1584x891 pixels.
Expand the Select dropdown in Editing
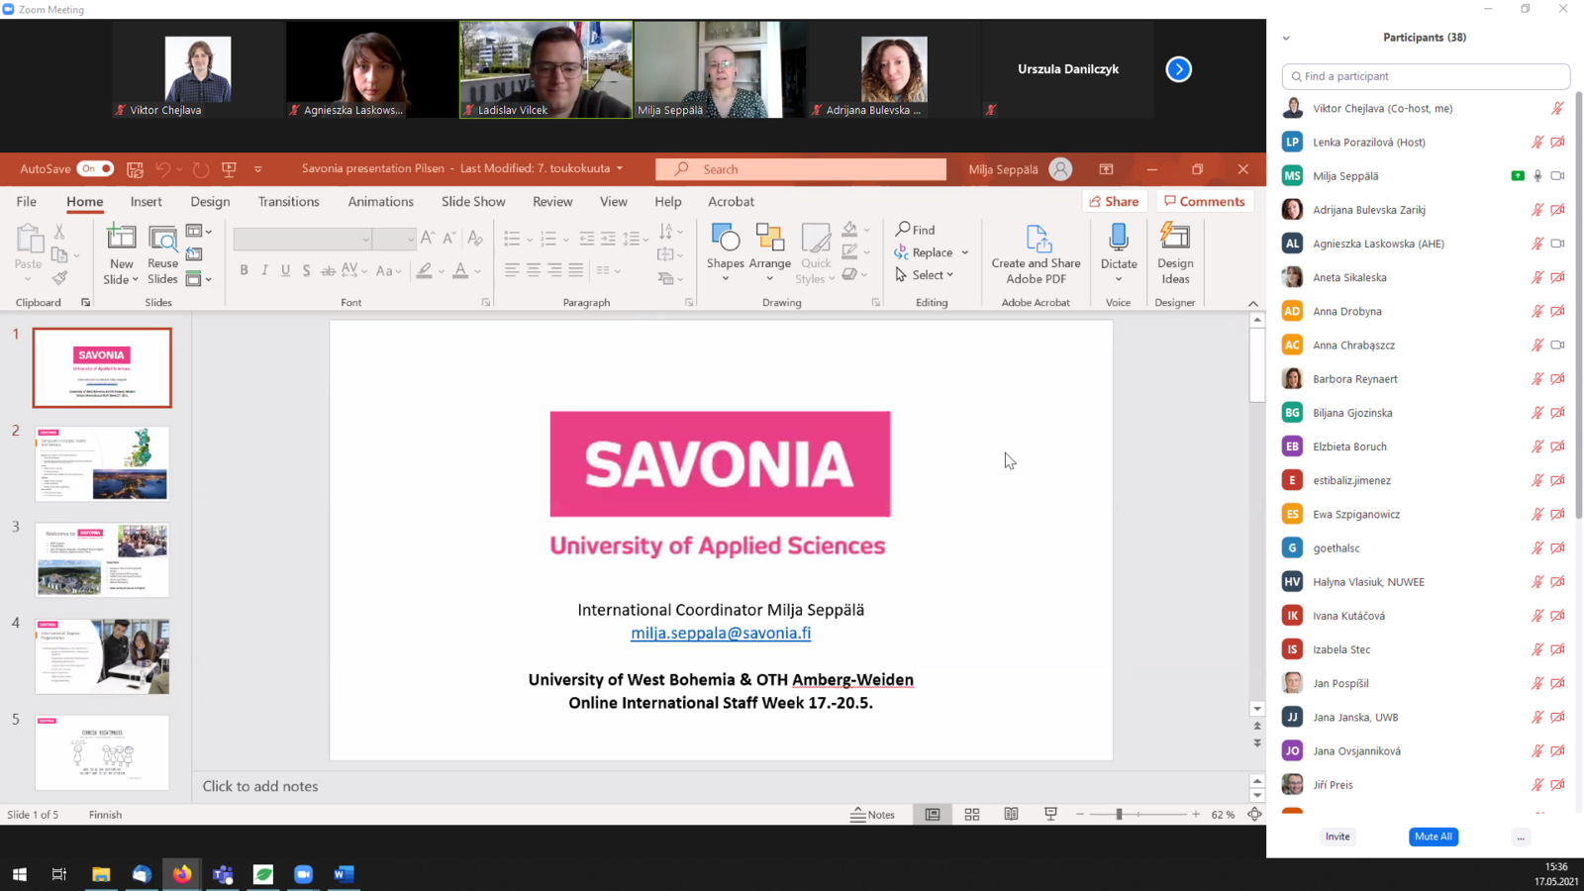coord(932,274)
